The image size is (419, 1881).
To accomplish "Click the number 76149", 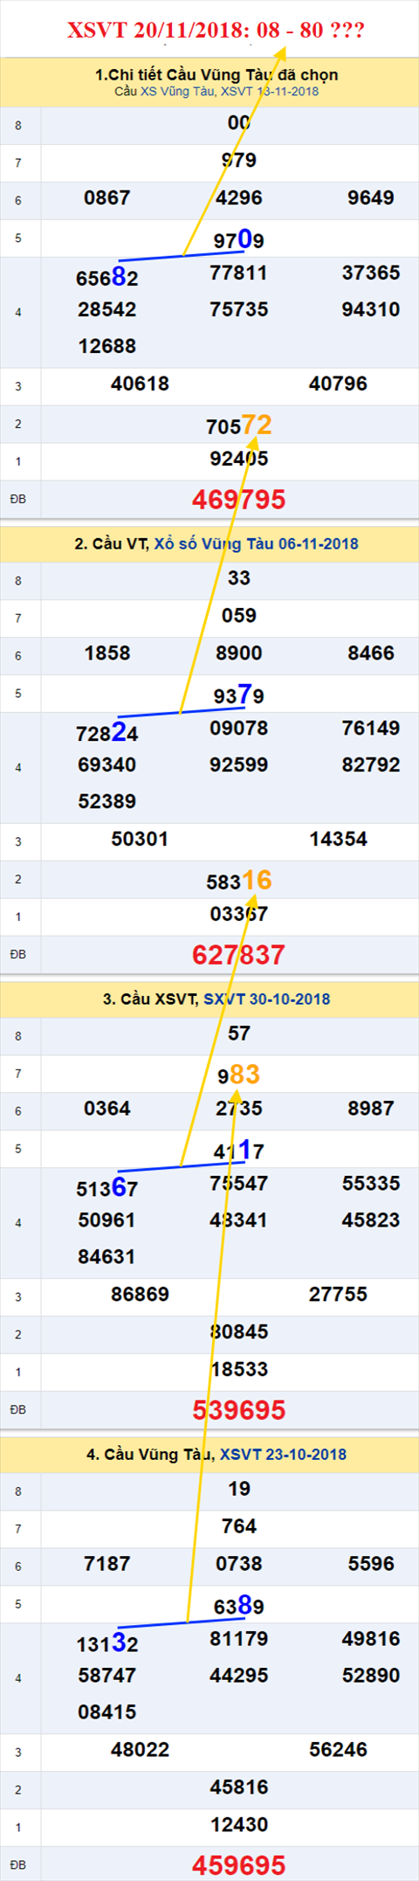I will [370, 728].
